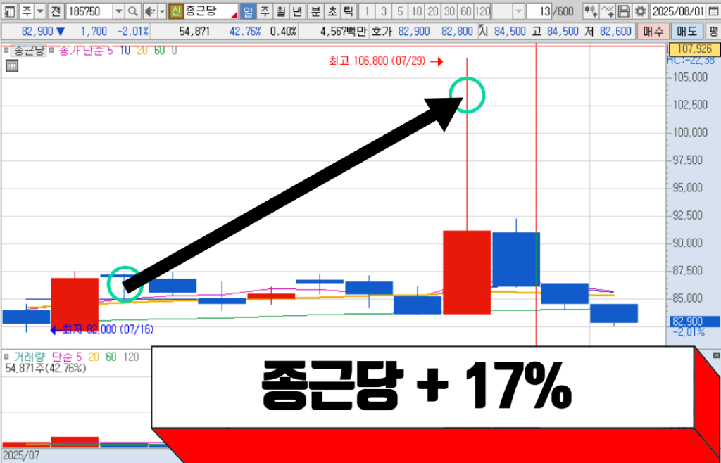
Task: Click the add line indicator icon
Action: (608, 11)
